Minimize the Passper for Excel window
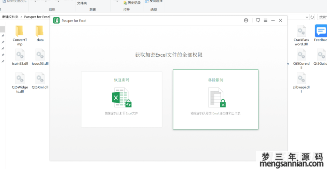This screenshot has height=169, width=327. (x=273, y=20)
